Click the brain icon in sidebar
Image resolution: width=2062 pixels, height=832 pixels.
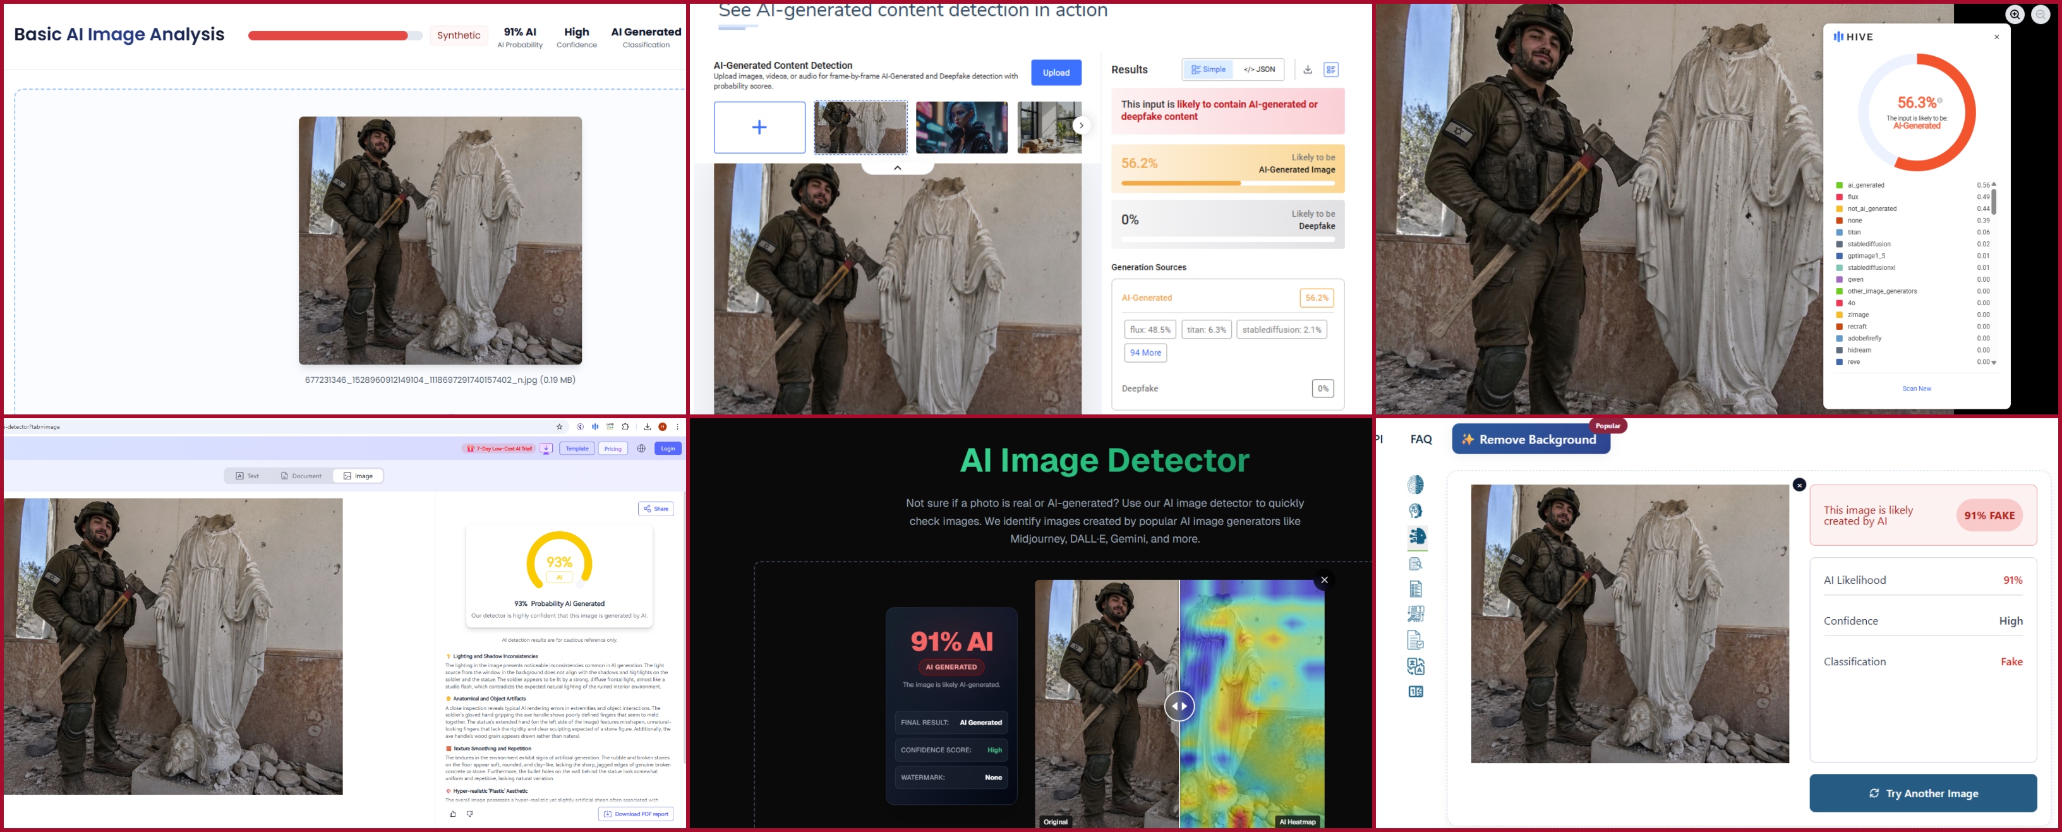(x=1415, y=485)
